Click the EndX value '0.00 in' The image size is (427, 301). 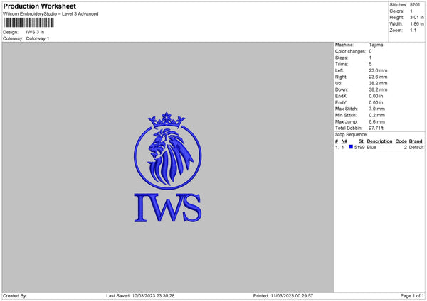(x=376, y=96)
